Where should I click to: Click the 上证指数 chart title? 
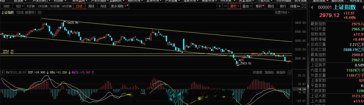coord(8,12)
